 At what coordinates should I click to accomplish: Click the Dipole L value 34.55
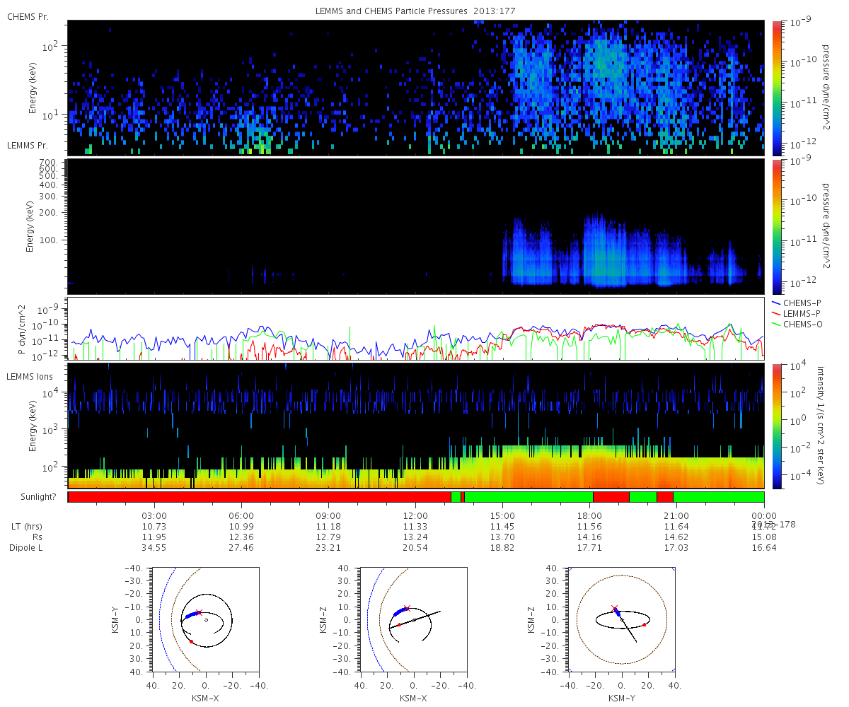point(154,548)
